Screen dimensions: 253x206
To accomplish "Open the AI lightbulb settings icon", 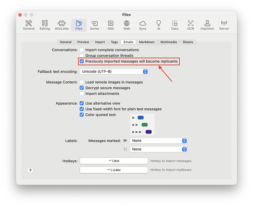I will tap(159, 25).
